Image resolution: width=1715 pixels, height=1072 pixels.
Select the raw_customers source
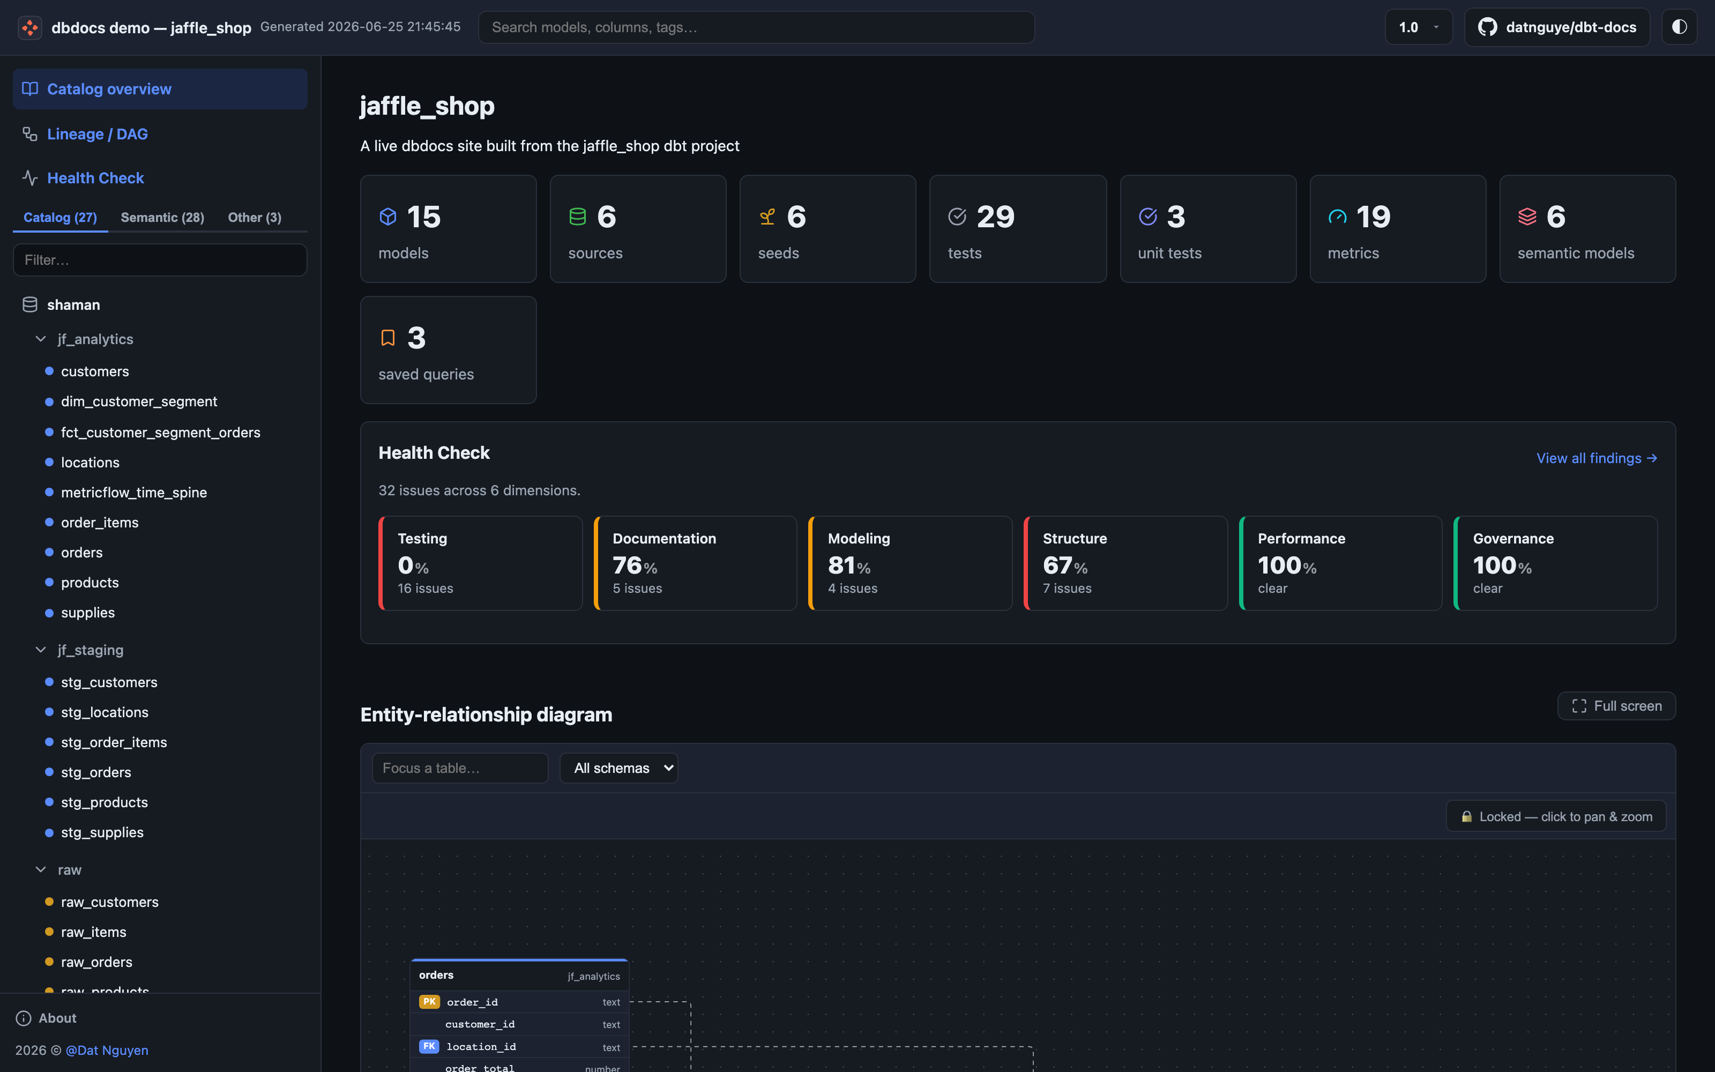coord(110,902)
